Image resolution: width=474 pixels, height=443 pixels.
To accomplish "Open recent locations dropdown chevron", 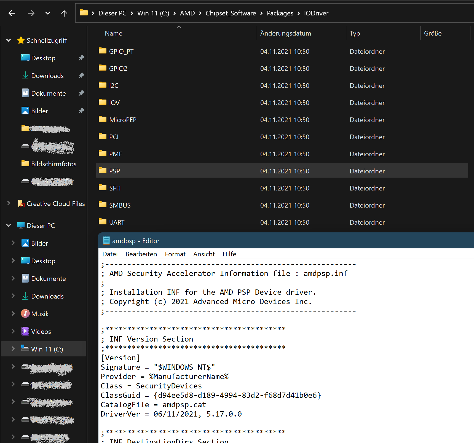I will pyautogui.click(x=48, y=13).
